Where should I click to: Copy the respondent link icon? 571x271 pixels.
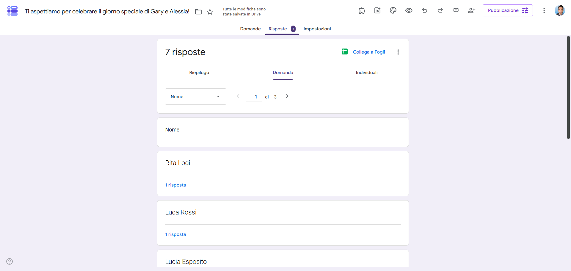(456, 10)
